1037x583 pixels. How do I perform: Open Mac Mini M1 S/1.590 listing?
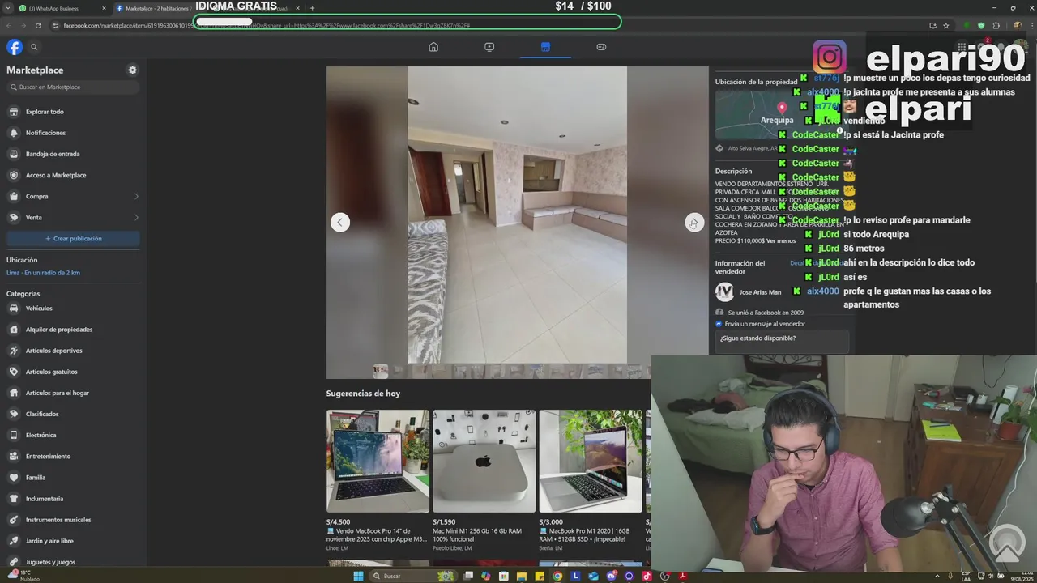[x=484, y=481]
